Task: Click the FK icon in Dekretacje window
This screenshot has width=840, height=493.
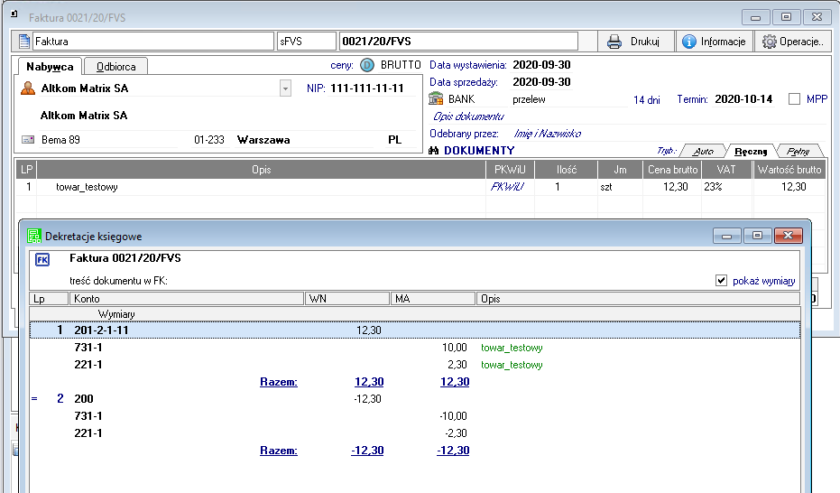Action: [42, 260]
